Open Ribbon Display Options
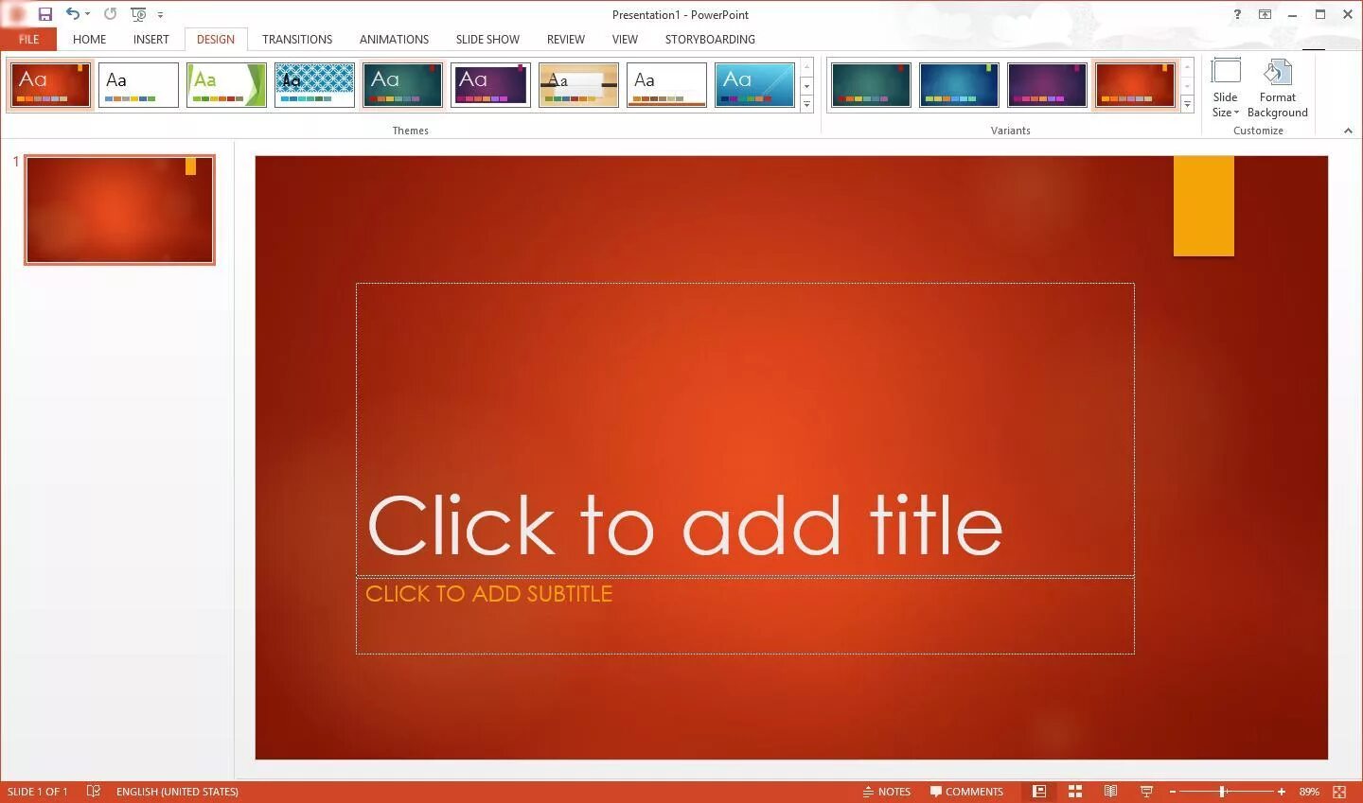 click(x=1265, y=14)
